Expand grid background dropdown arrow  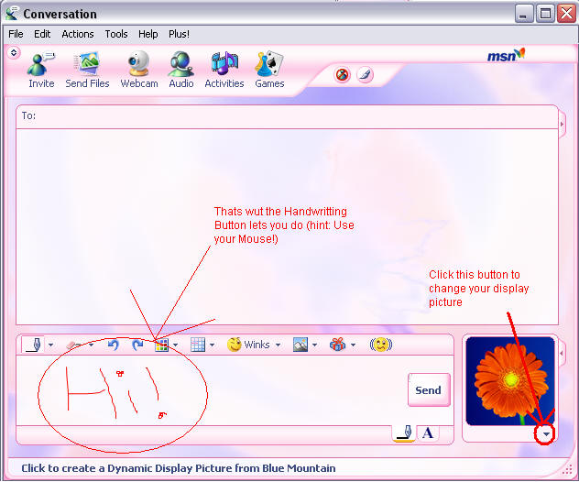212,345
